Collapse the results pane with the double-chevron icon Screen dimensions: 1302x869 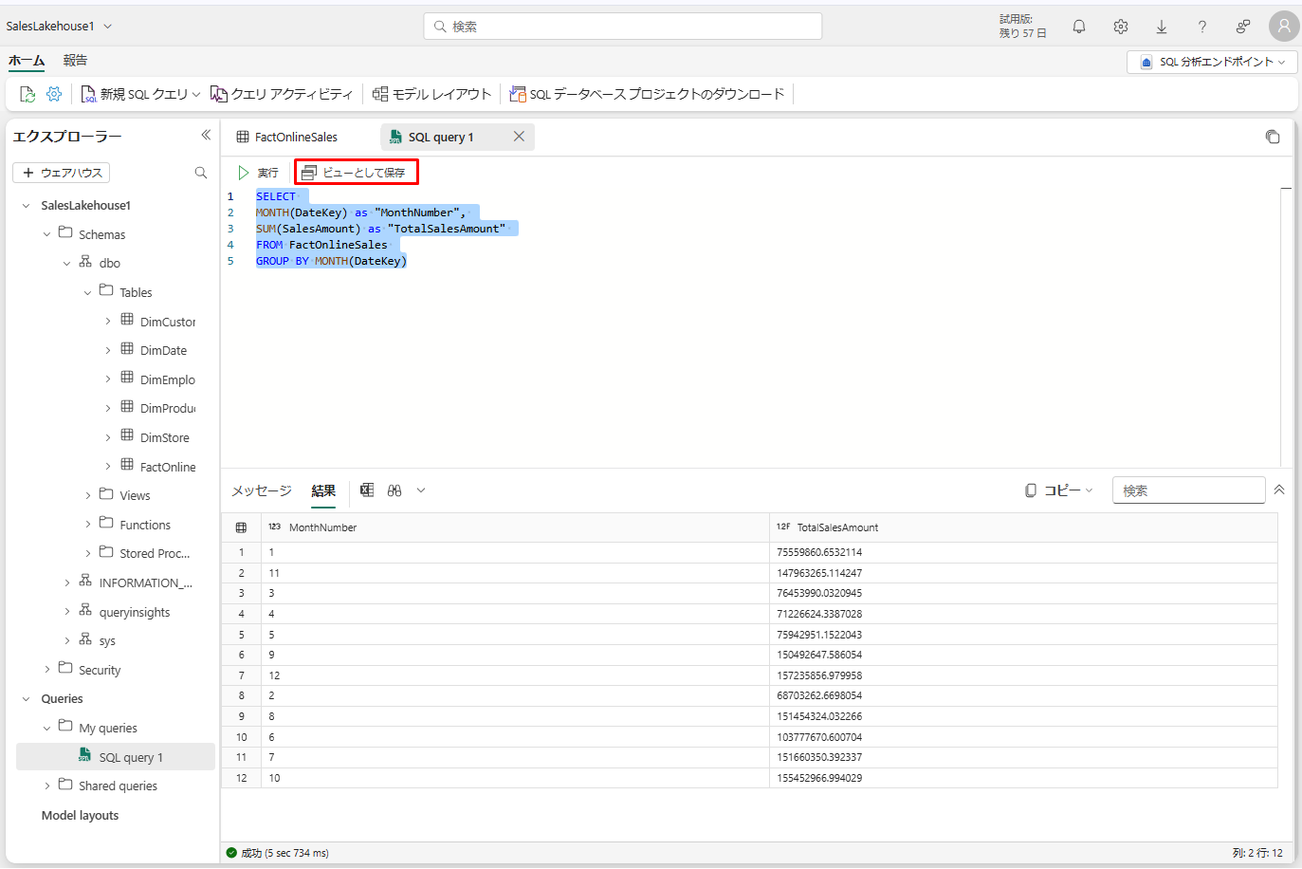1279,490
